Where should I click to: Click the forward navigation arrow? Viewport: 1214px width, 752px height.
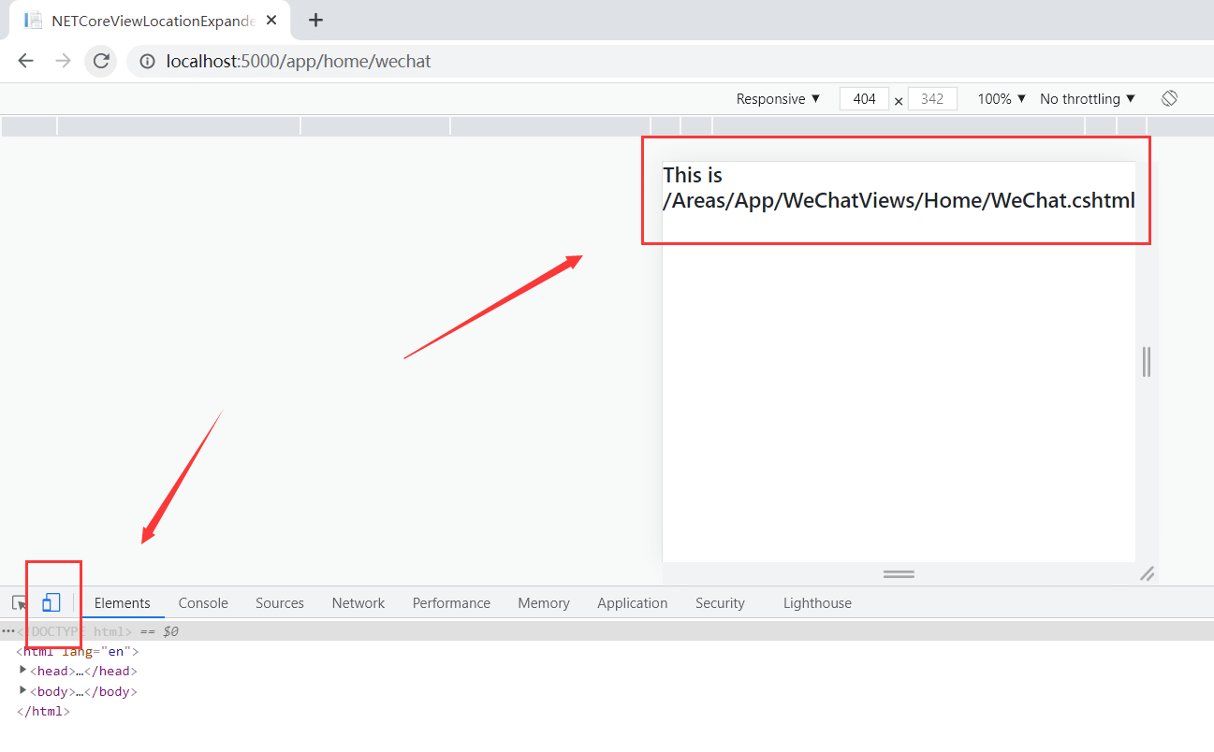tap(63, 61)
